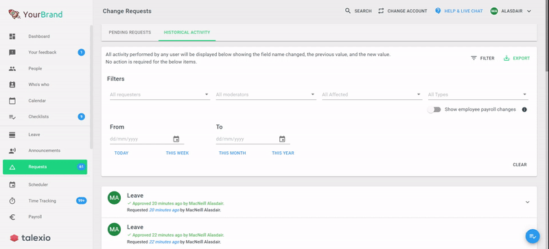Click the Leave sidebar icon
The width and height of the screenshot is (549, 249).
click(12, 135)
